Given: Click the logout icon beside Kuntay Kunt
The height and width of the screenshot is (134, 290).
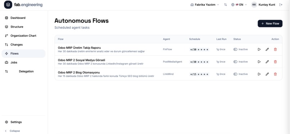Looking at the screenshot, I should [281, 5].
